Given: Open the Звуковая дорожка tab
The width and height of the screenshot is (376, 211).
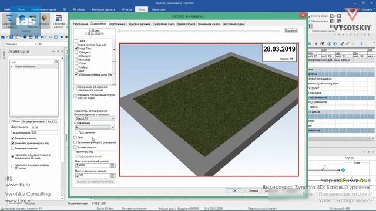Looking at the screenshot, I should [139, 24].
